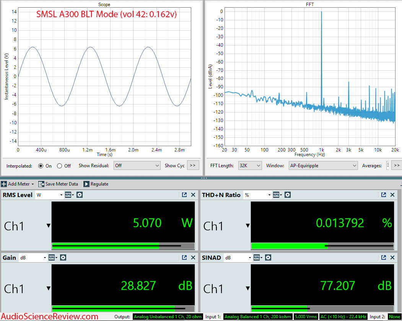
Task: Click the Regulate button
Action: [96, 184]
